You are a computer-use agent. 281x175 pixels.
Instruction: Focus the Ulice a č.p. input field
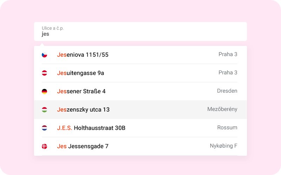[x=140, y=31]
